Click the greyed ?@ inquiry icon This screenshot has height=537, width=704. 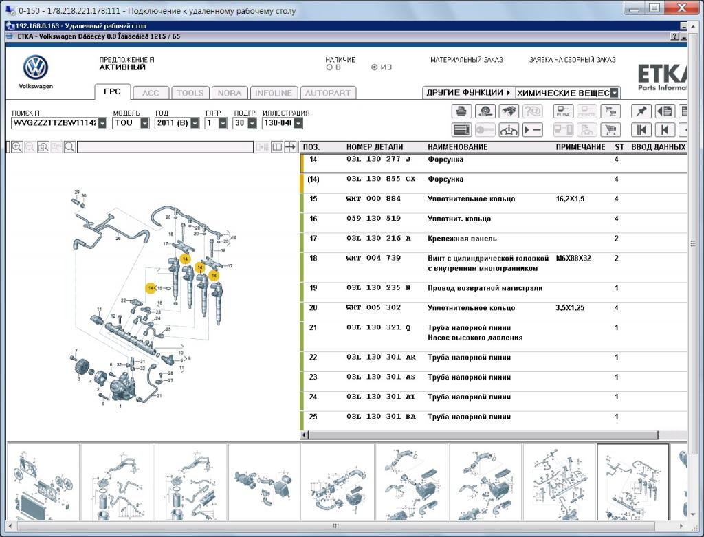[x=533, y=111]
